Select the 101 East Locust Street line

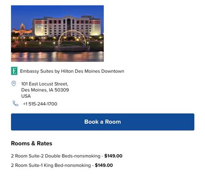45,84
